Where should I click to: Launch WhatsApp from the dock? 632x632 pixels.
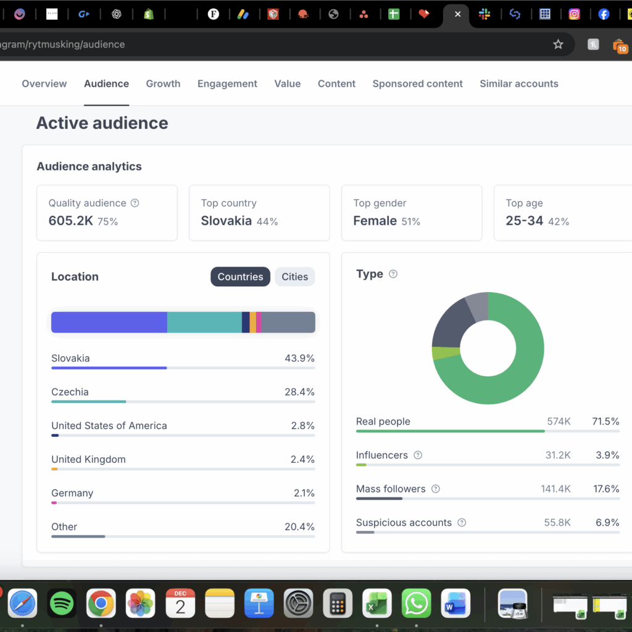coord(417,603)
